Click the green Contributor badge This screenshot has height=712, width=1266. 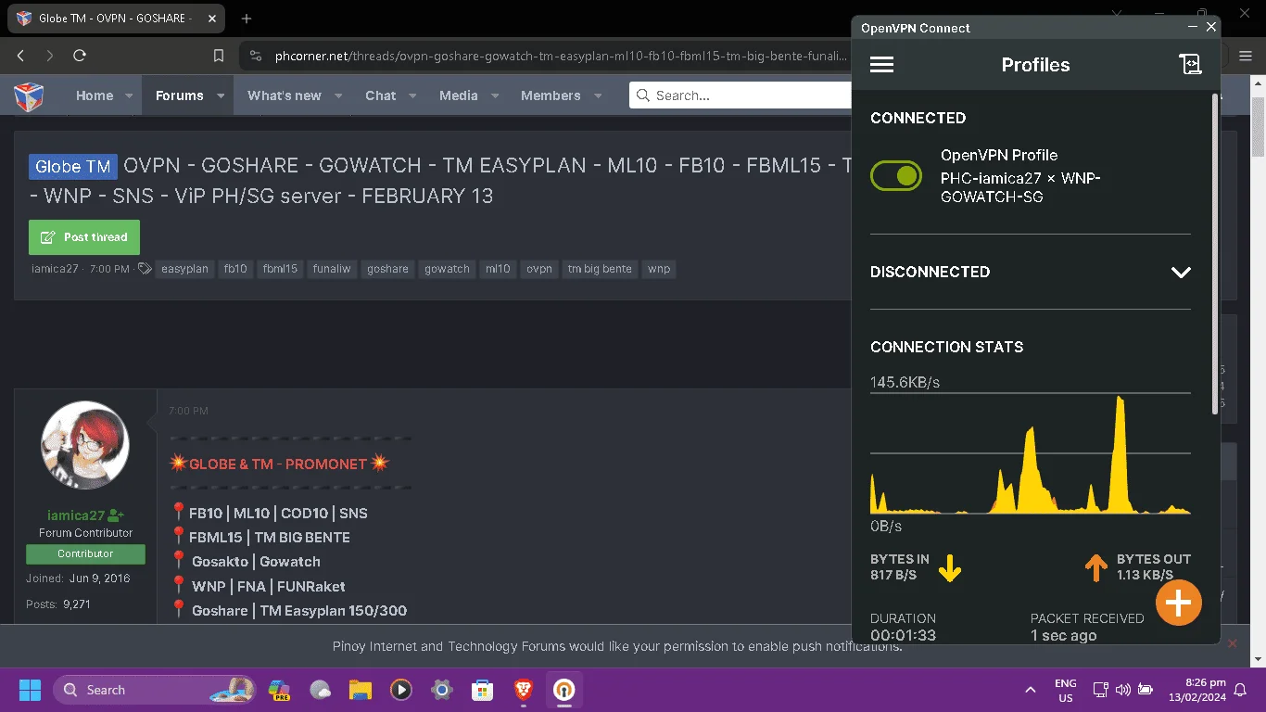[85, 554]
